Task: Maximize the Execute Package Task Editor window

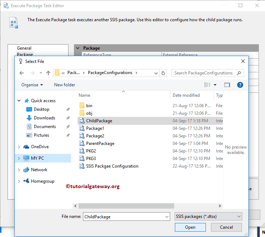Action: [x=240, y=5]
